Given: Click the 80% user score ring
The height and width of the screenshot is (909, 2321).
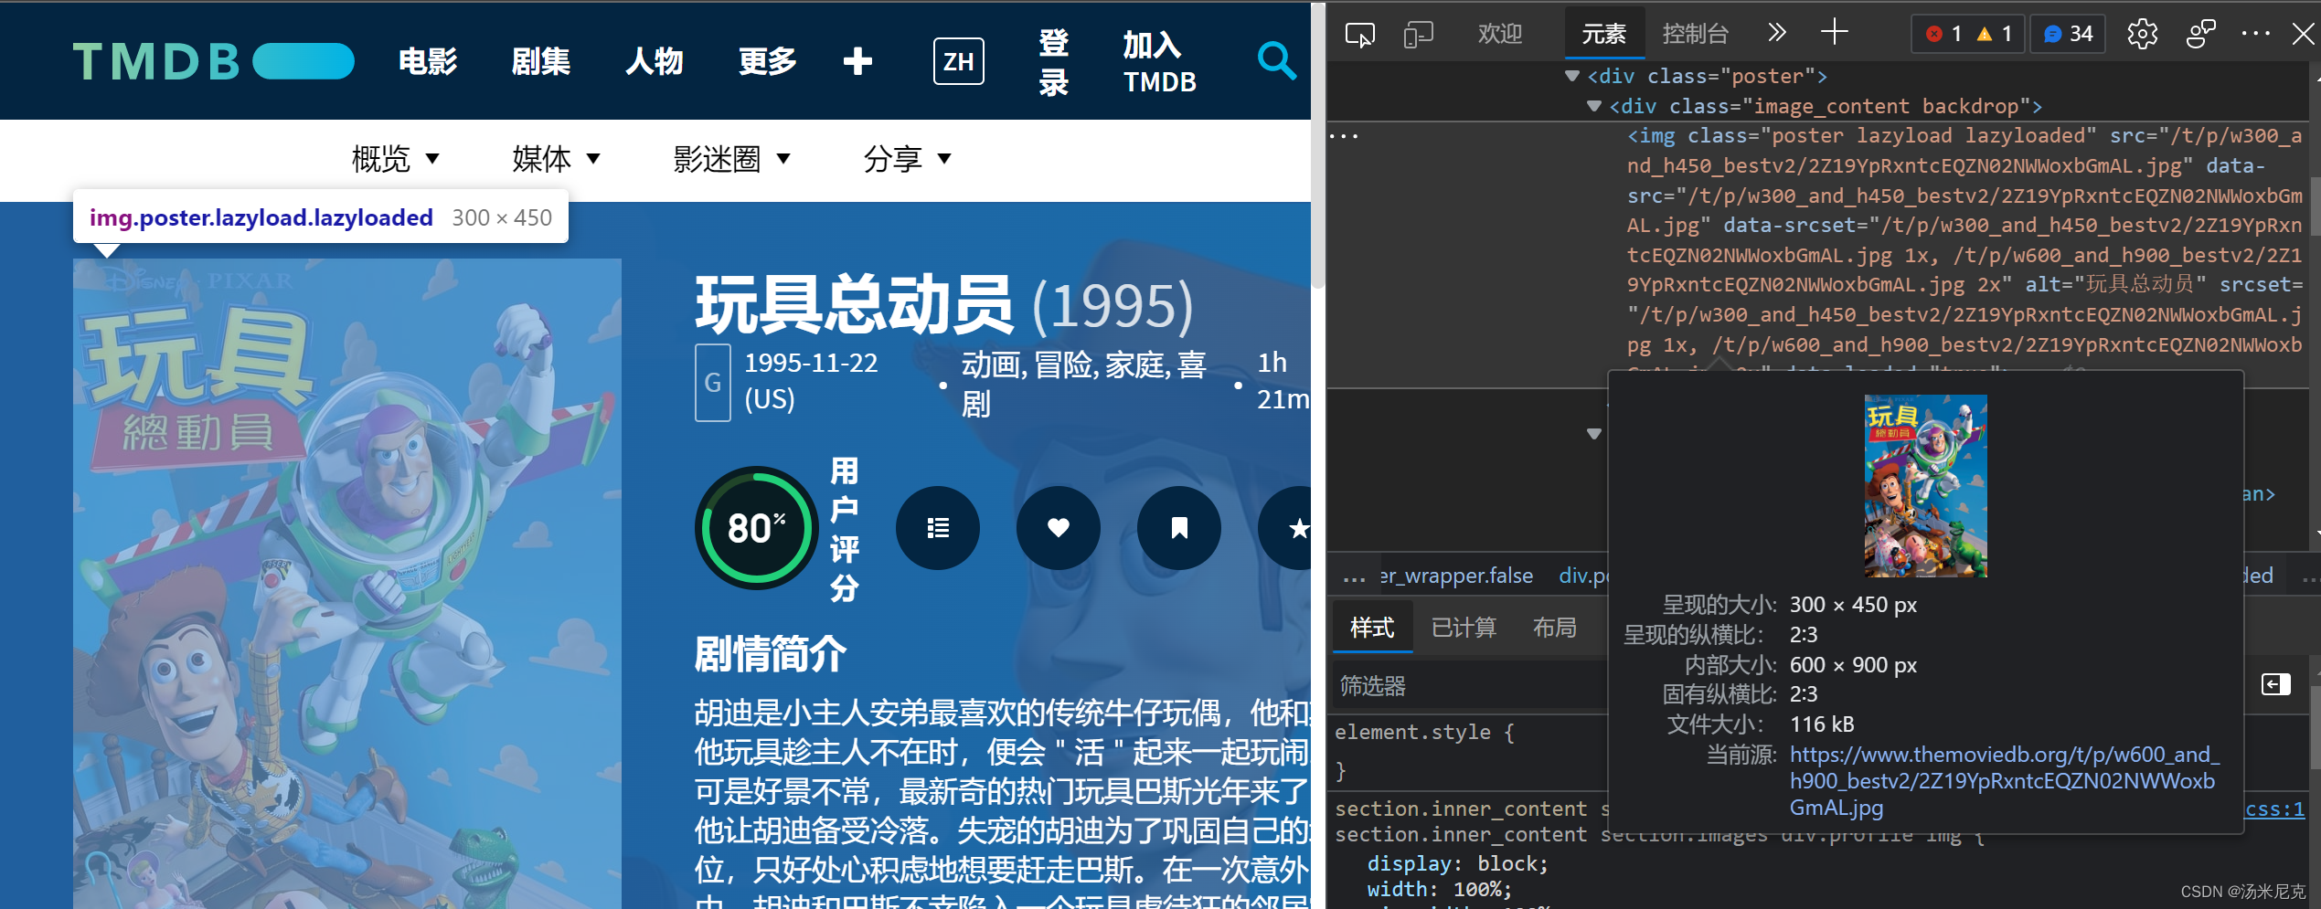Looking at the screenshot, I should pos(757,528).
